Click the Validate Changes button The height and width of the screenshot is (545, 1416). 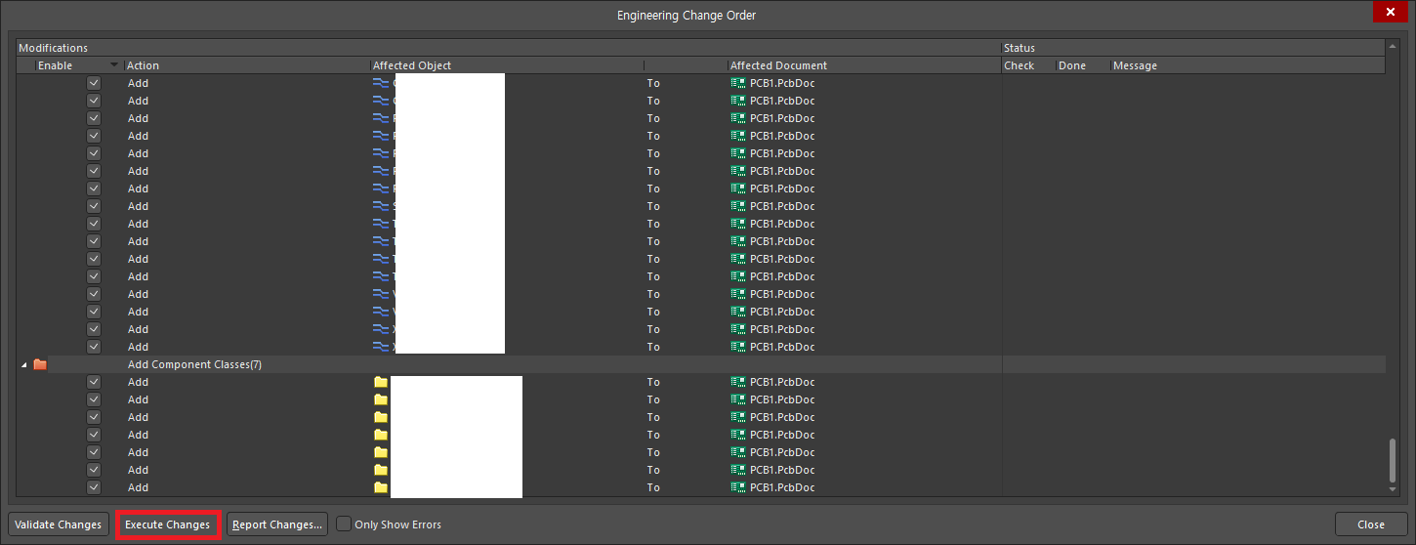click(x=59, y=524)
